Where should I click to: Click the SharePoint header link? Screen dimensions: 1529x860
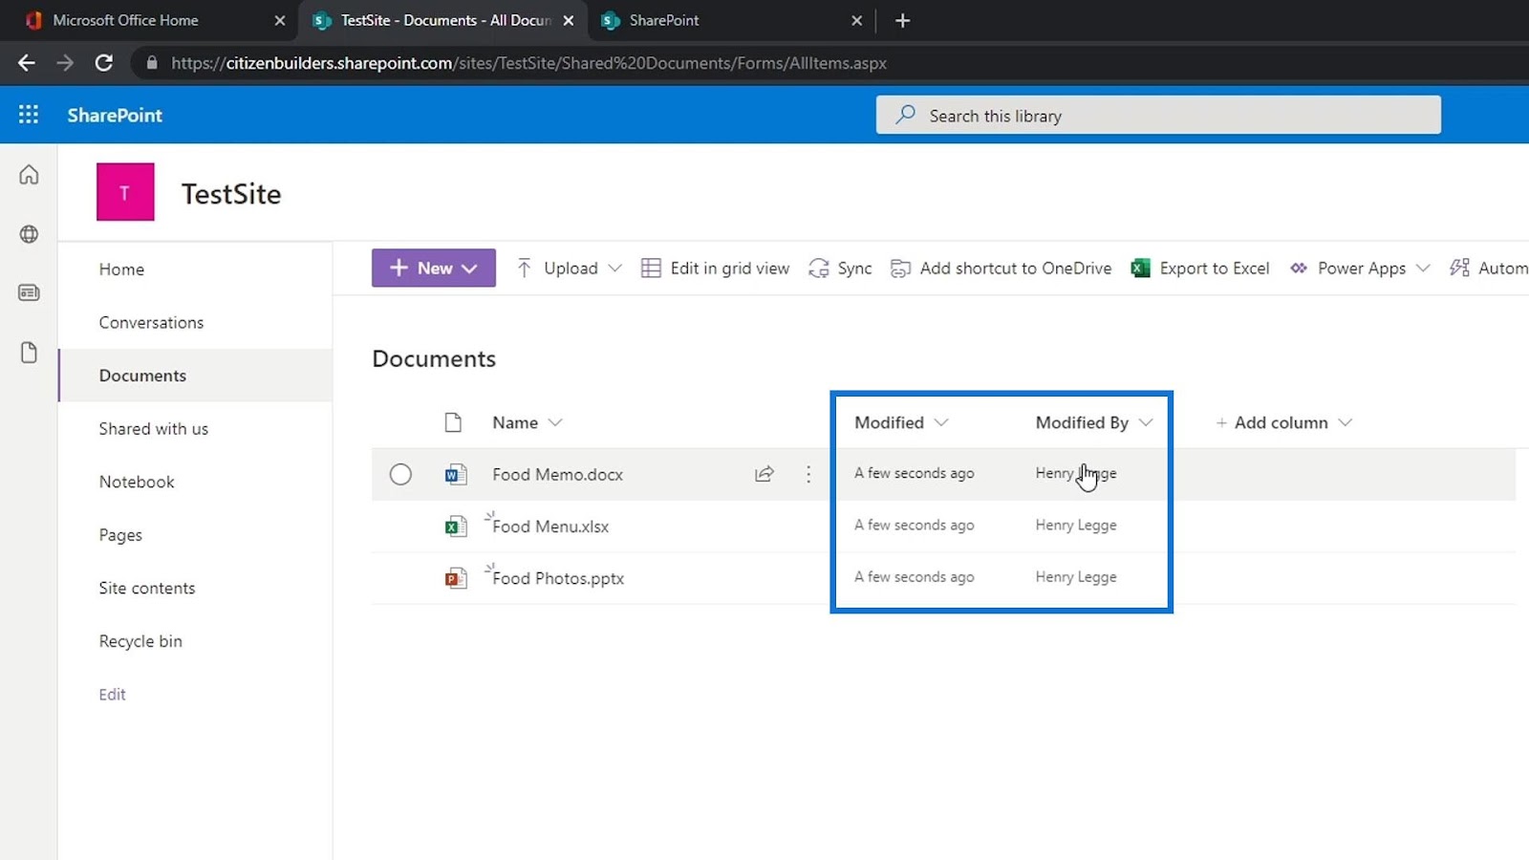tap(115, 115)
